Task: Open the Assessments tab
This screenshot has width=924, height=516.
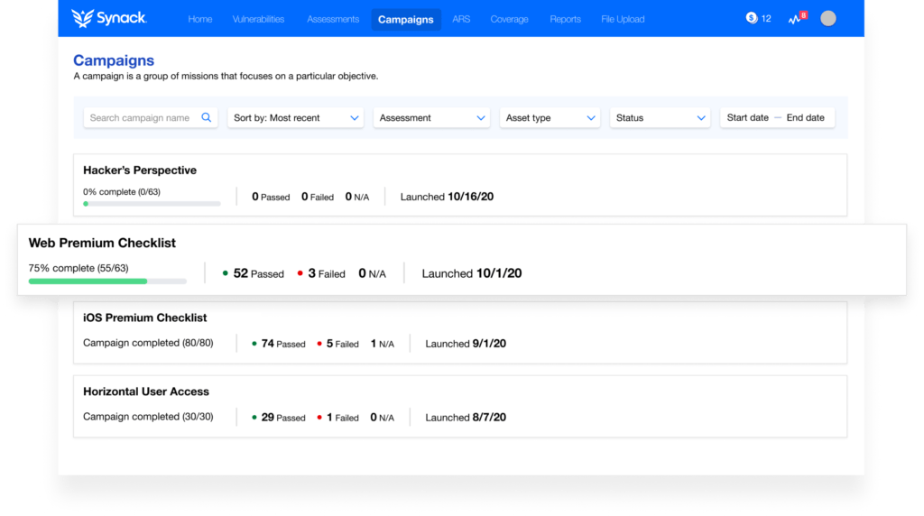Action: [333, 19]
